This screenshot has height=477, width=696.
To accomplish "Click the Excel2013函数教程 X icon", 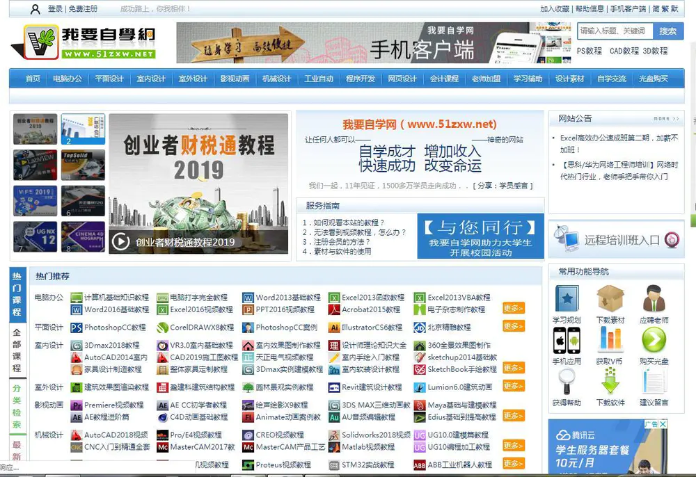I will pyautogui.click(x=334, y=298).
